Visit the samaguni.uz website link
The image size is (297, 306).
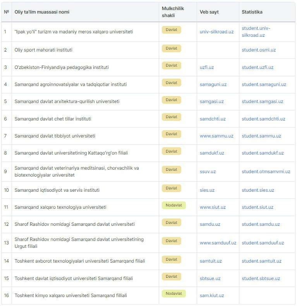pyautogui.click(x=213, y=84)
